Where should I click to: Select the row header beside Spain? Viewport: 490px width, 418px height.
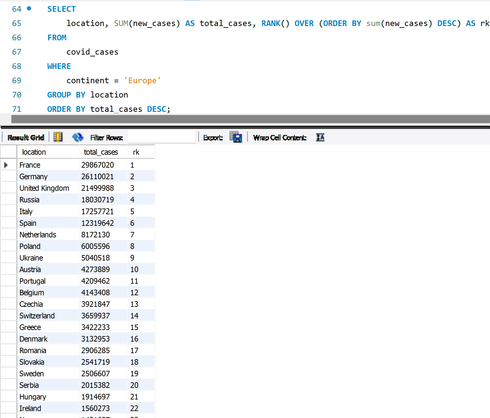(x=9, y=223)
